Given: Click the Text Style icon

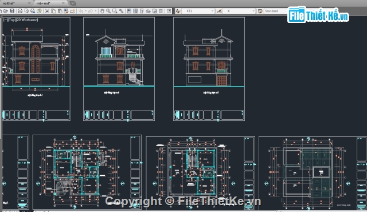Looking at the screenshot, I should click(178, 11).
